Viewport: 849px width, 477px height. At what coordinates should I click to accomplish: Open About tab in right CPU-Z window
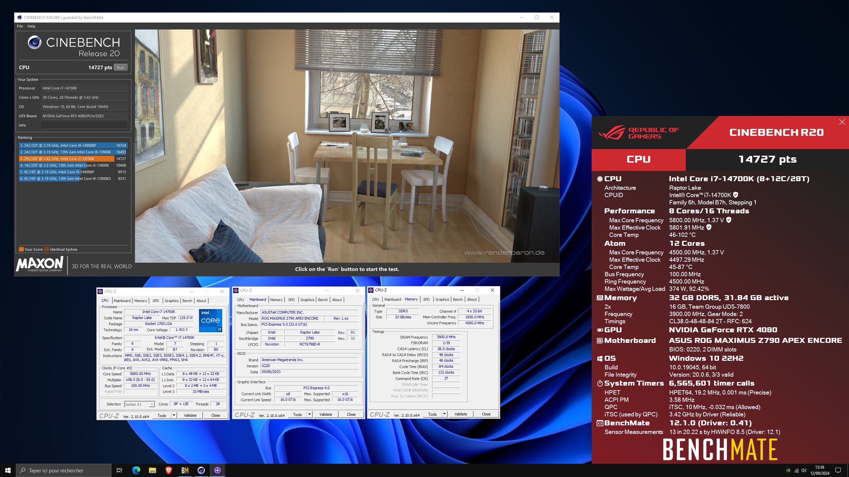[x=472, y=299]
